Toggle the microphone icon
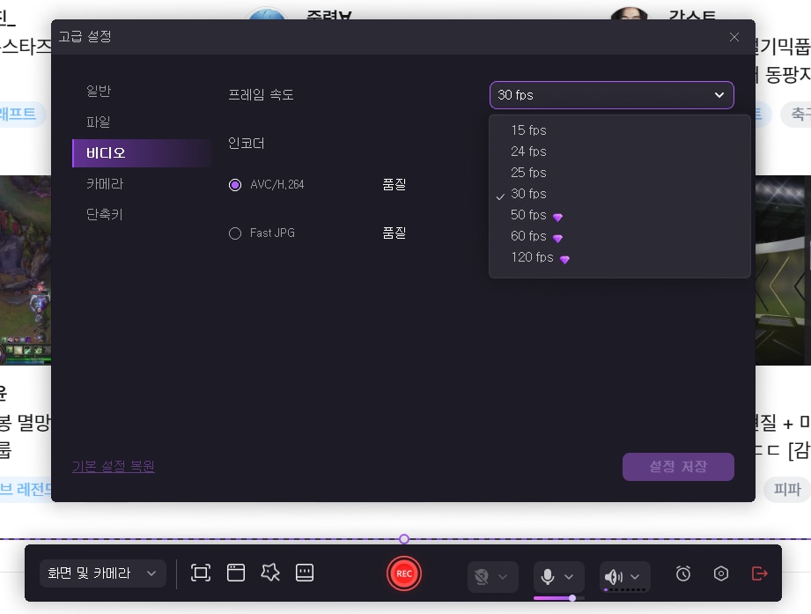Screen dimensions: 811x614 click(x=548, y=576)
